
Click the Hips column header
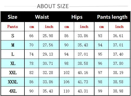[77, 17]
